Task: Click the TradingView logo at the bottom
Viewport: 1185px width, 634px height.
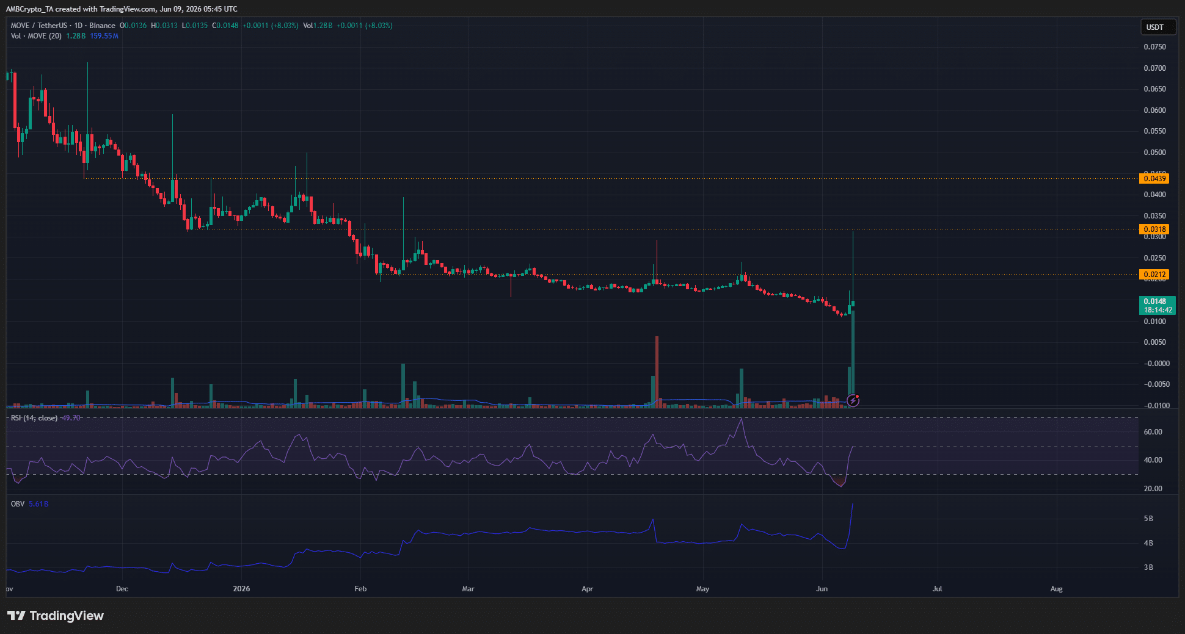Action: click(x=56, y=616)
